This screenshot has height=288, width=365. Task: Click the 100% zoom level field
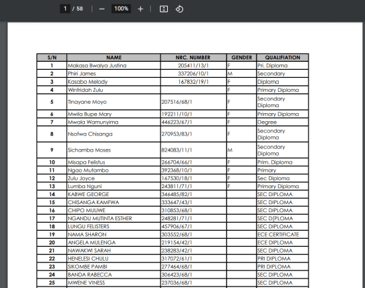[x=121, y=9]
